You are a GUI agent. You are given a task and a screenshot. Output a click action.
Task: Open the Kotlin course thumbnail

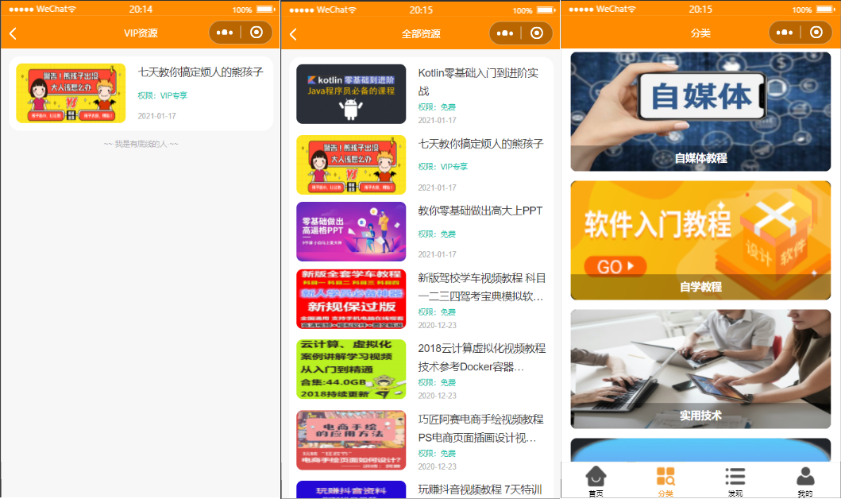[x=351, y=94]
